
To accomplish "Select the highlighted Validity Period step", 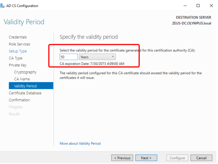I will tap(25, 86).
